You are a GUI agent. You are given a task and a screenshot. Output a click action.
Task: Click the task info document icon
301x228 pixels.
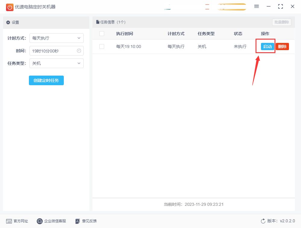98,22
